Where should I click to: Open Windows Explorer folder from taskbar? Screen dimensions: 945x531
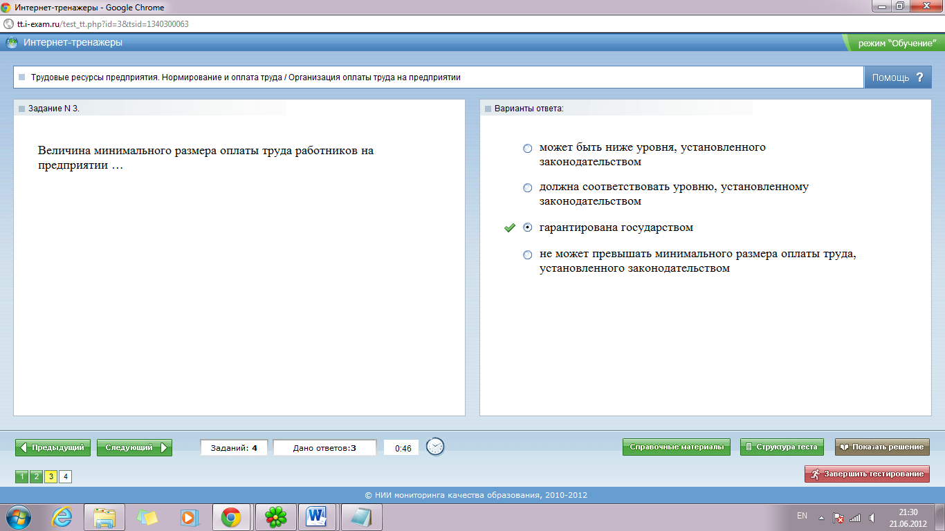(104, 517)
